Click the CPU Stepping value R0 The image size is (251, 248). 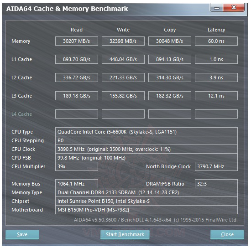point(146,140)
